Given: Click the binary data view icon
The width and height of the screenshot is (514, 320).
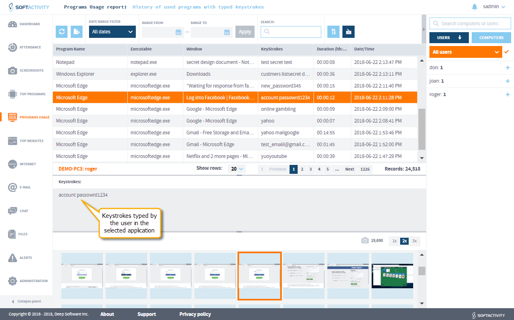Looking at the screenshot, I should click(333, 32).
